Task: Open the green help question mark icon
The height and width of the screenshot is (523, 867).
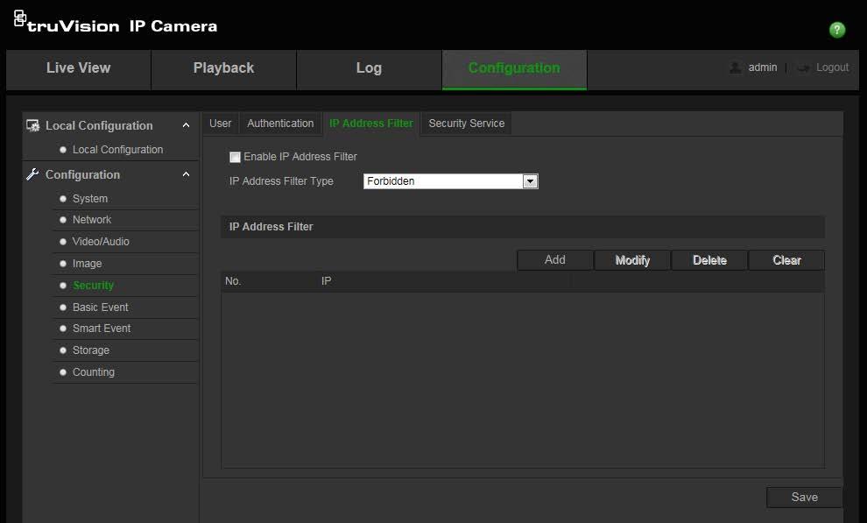Action: pyautogui.click(x=837, y=29)
